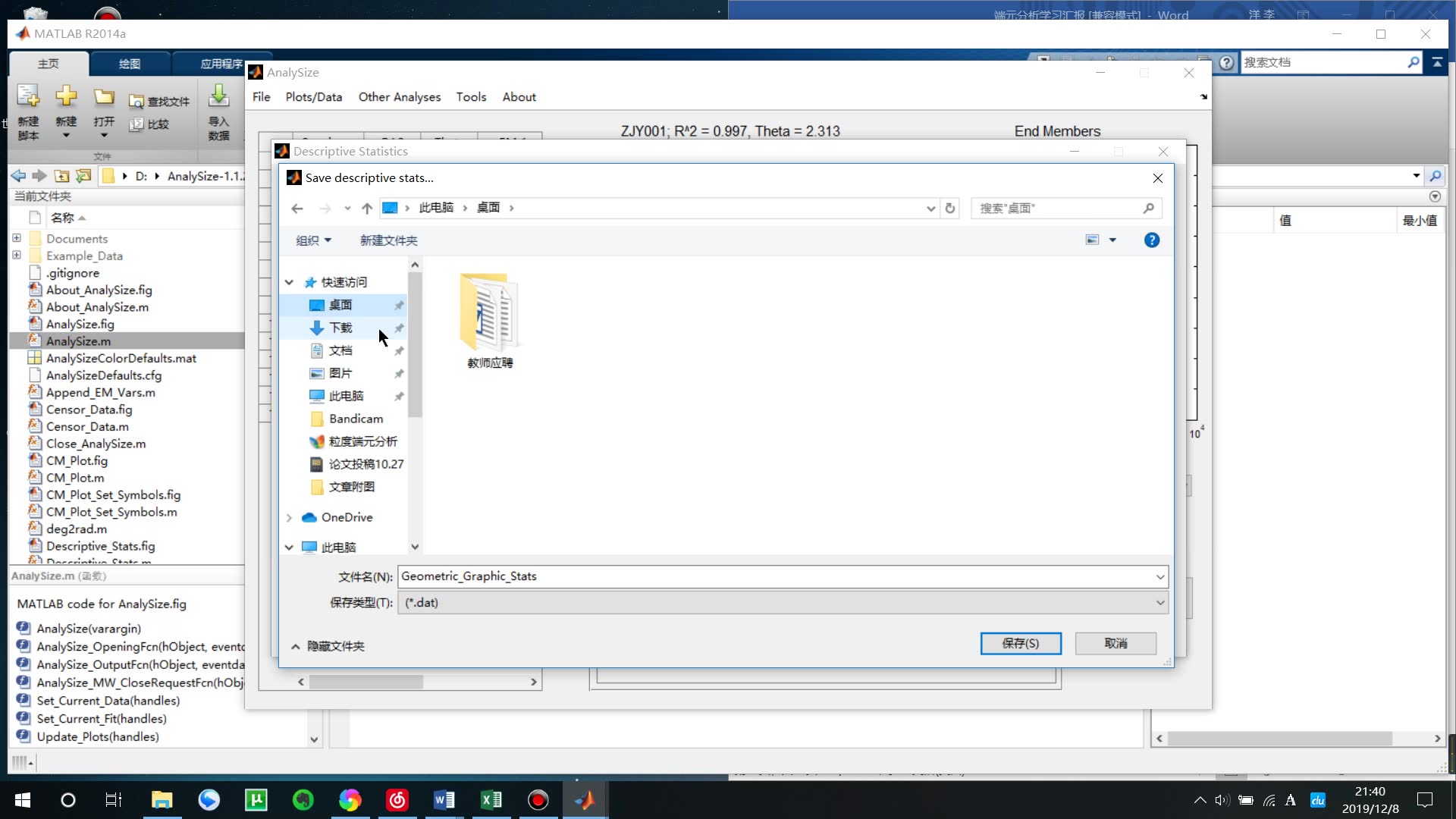Expand the OneDrive tree item
1456x819 pixels.
(289, 517)
